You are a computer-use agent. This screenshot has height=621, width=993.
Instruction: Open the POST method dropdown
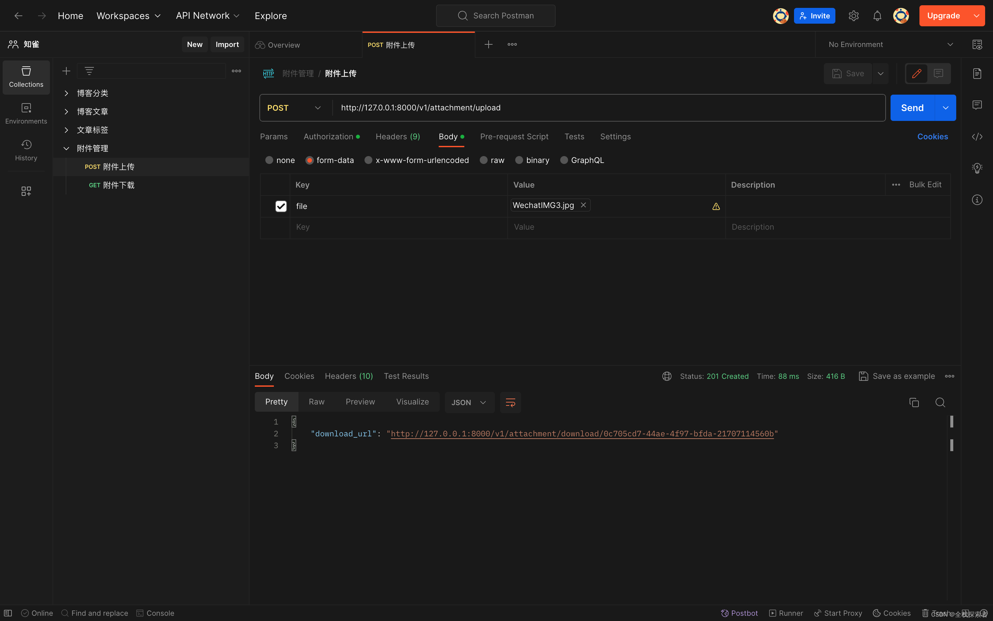(295, 108)
